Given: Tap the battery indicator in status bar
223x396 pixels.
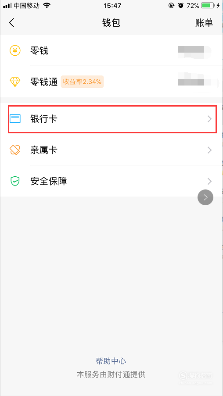Looking at the screenshot, I should pos(209,6).
